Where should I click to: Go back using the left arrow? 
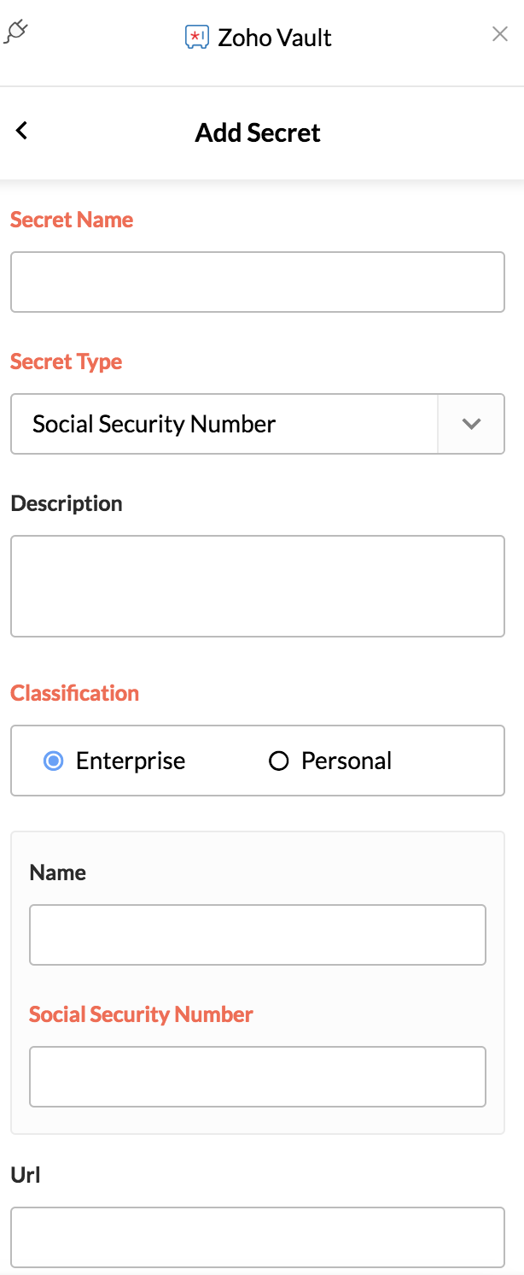(22, 131)
